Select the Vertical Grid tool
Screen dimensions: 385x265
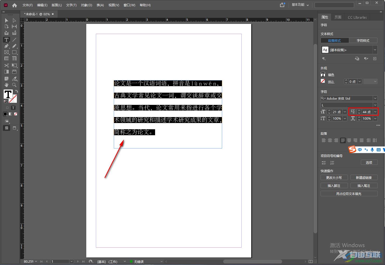tap(14, 59)
